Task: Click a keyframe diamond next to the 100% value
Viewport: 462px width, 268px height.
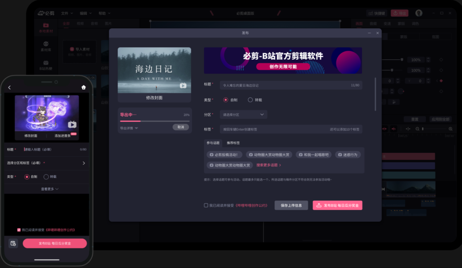Action: coord(441,60)
